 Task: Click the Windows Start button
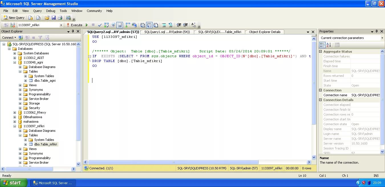click(14, 183)
